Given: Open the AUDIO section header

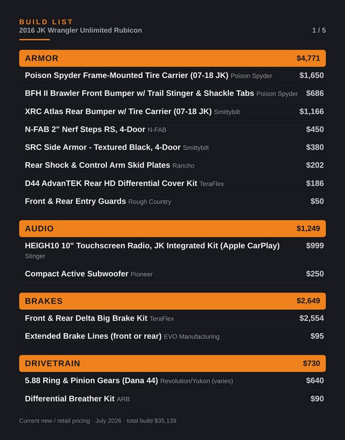Looking at the screenshot, I should pyautogui.click(x=172, y=228).
